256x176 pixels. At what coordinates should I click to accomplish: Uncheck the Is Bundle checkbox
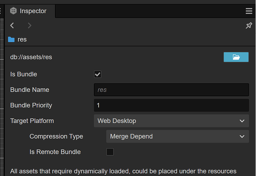click(x=98, y=74)
